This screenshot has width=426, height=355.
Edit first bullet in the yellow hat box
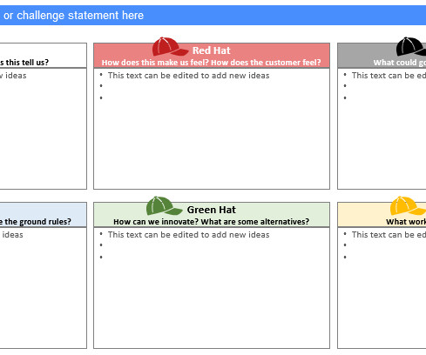click(389, 235)
